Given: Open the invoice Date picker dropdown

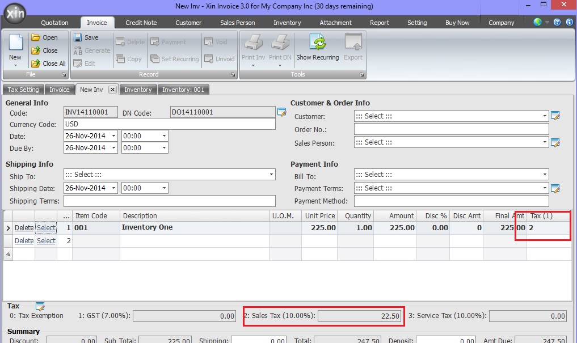Looking at the screenshot, I should tap(113, 136).
